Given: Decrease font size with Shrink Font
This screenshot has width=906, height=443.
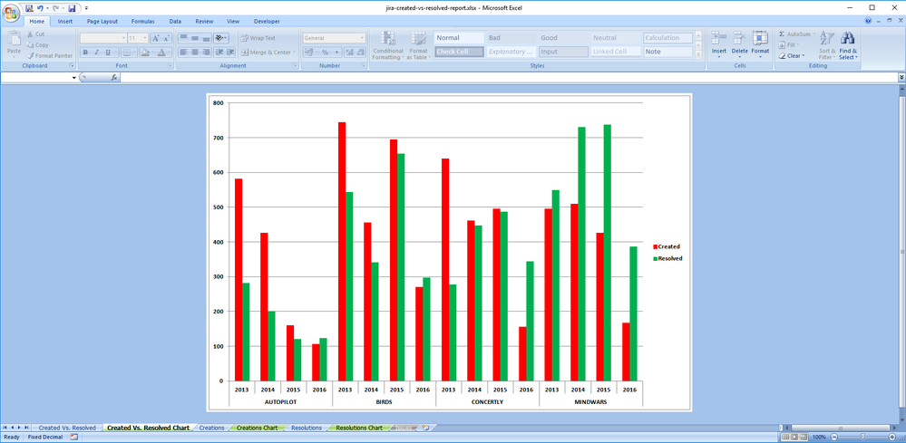Looking at the screenshot, I should click(166, 38).
